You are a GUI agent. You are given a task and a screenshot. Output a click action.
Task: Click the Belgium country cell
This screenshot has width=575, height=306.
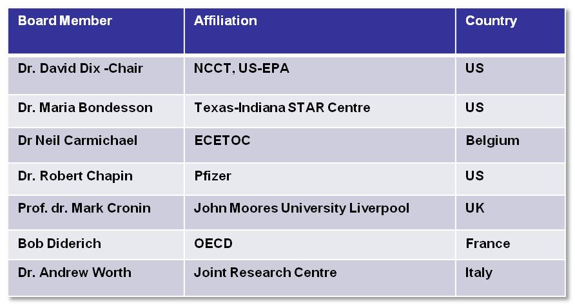click(x=492, y=140)
